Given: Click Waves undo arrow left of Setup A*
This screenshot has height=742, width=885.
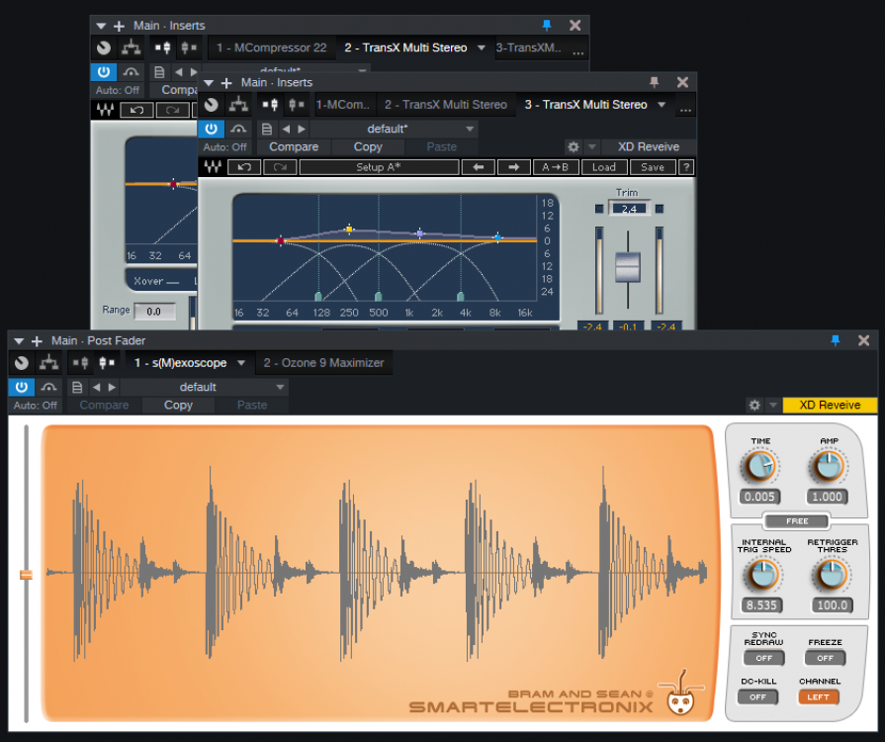Looking at the screenshot, I should point(244,167).
